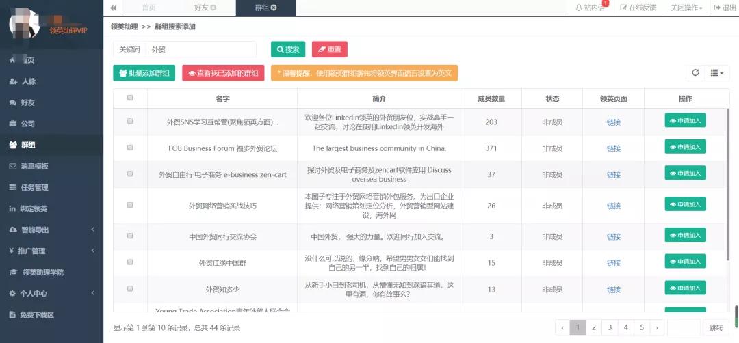Click 查看我已添加的群组 button

click(223, 73)
